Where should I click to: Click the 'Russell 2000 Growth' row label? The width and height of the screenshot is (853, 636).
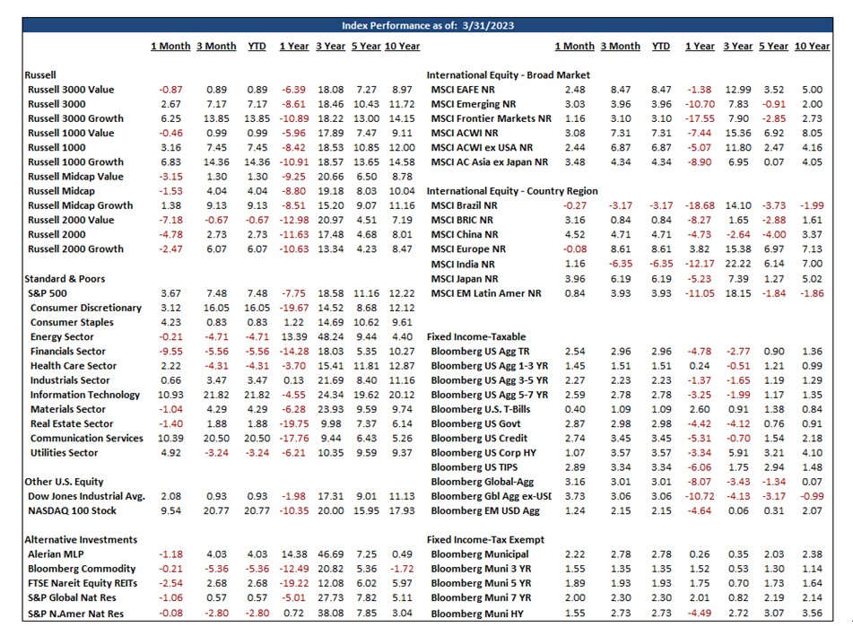(75, 249)
